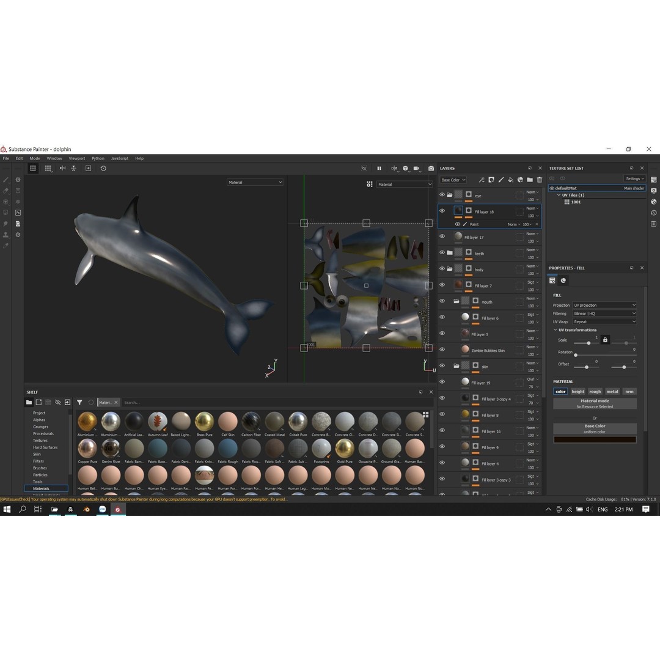Viewport: 660px width, 660px height.
Task: Open the Python menu
Action: (98, 158)
